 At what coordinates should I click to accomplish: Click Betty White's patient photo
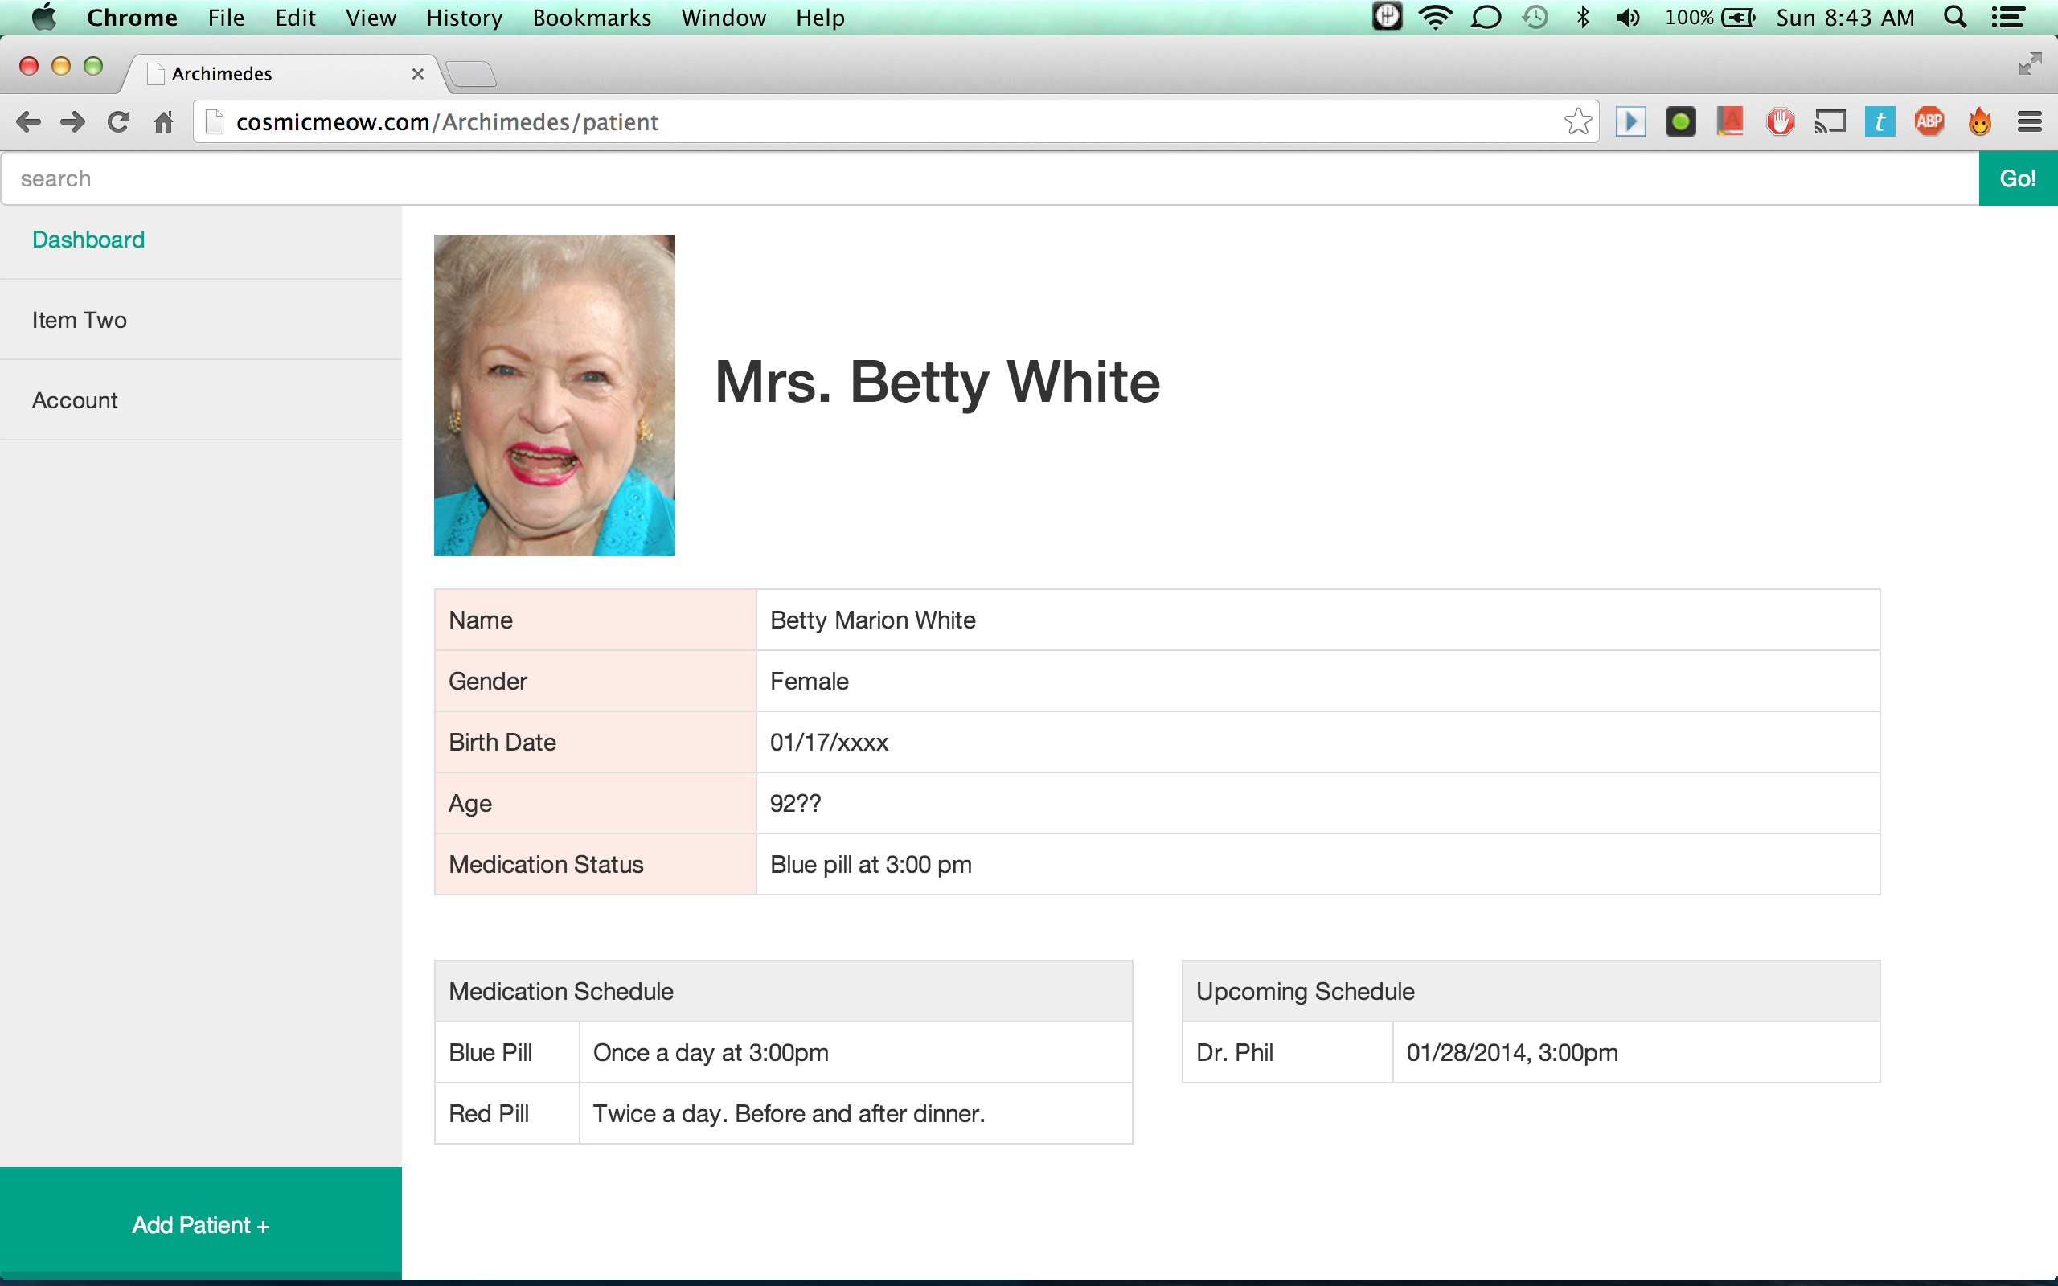coord(555,395)
